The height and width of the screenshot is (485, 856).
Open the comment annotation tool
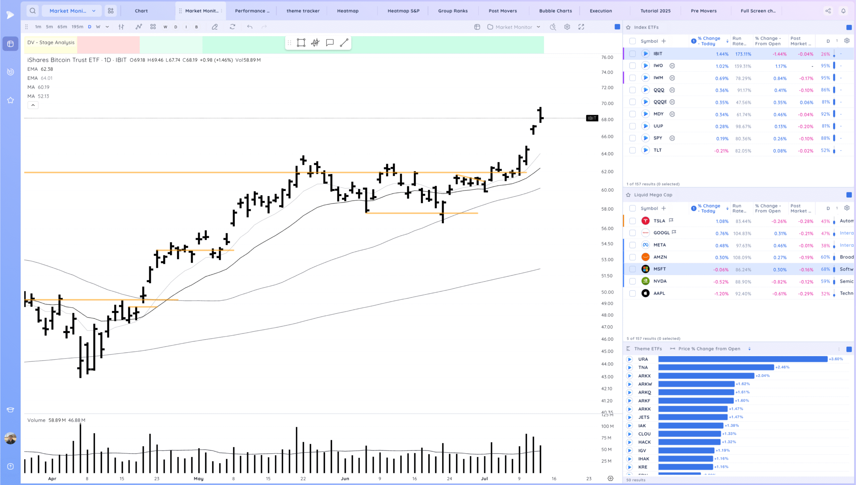pyautogui.click(x=330, y=42)
